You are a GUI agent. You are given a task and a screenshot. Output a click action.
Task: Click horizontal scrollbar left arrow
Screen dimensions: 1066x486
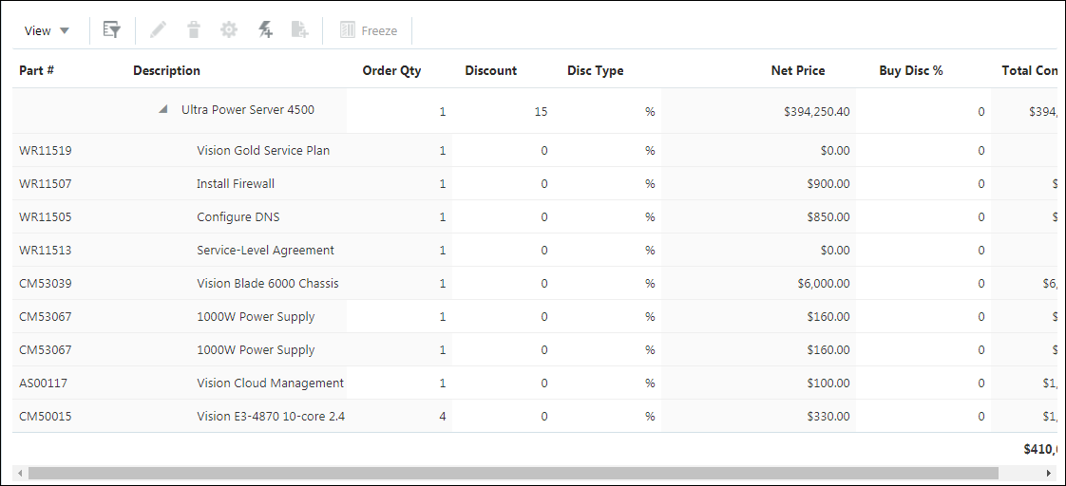(x=20, y=473)
